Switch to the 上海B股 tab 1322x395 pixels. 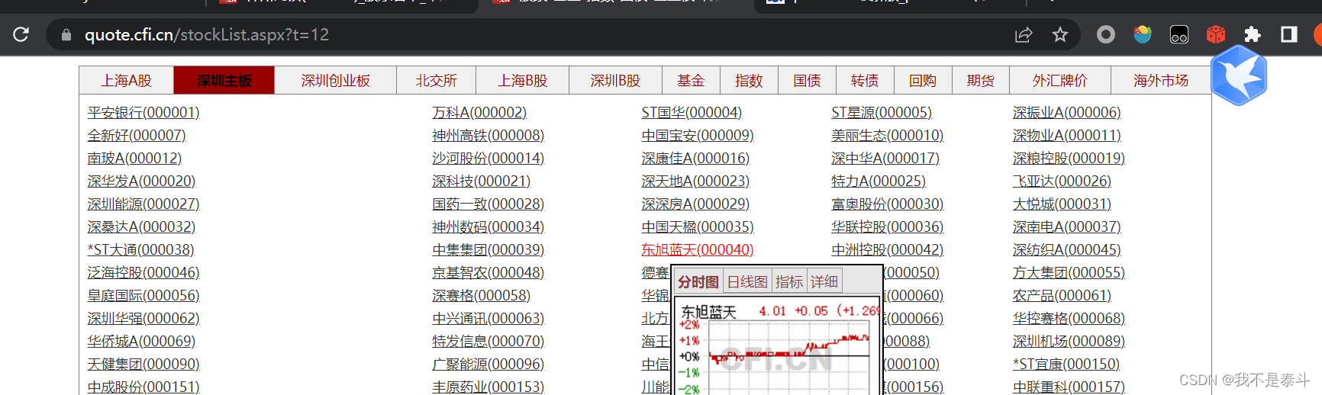523,81
